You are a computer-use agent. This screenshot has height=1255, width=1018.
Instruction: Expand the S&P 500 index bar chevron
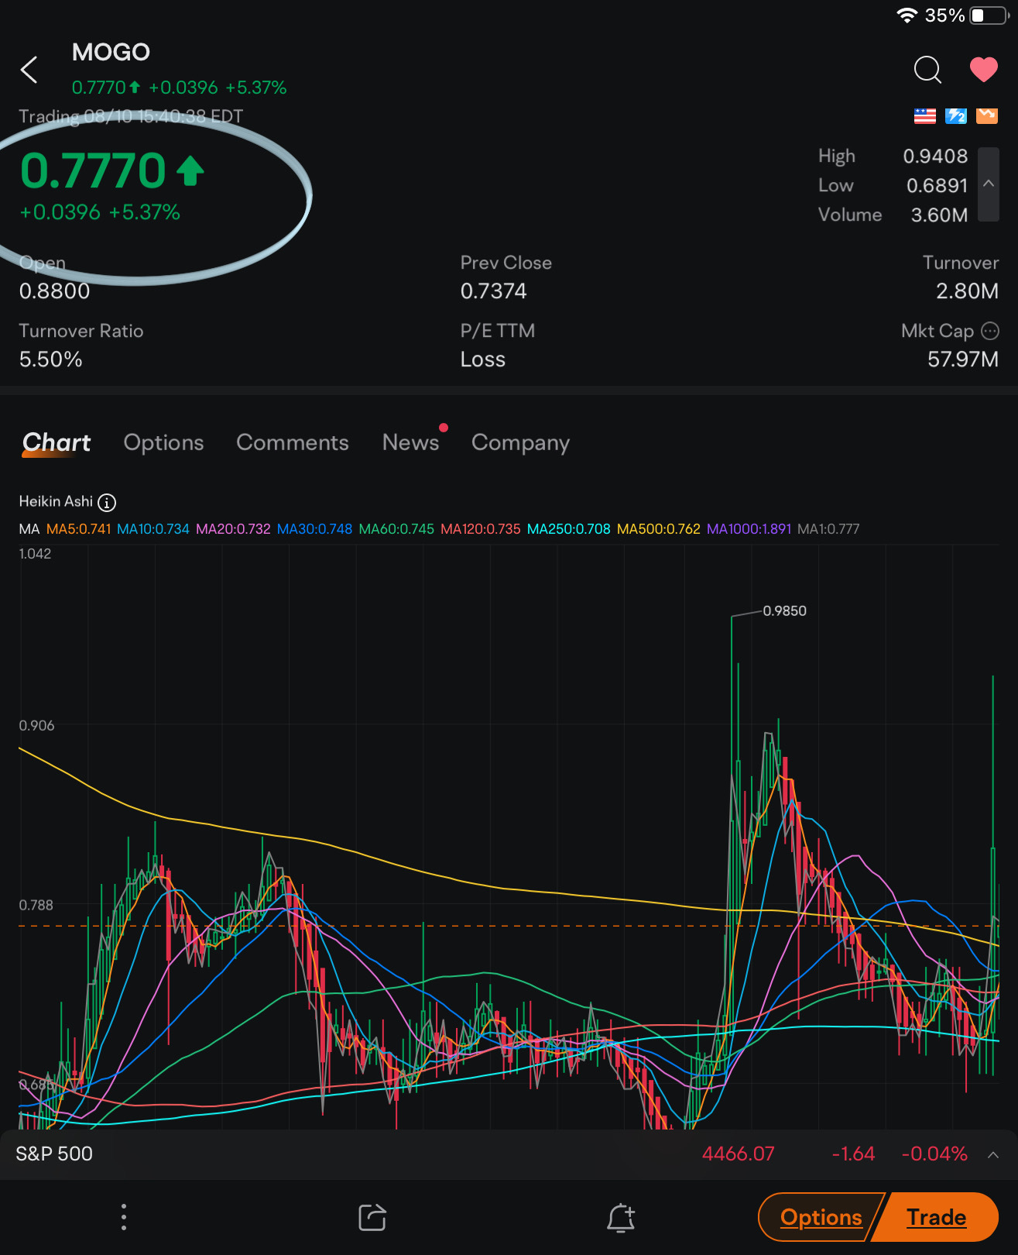992,1154
